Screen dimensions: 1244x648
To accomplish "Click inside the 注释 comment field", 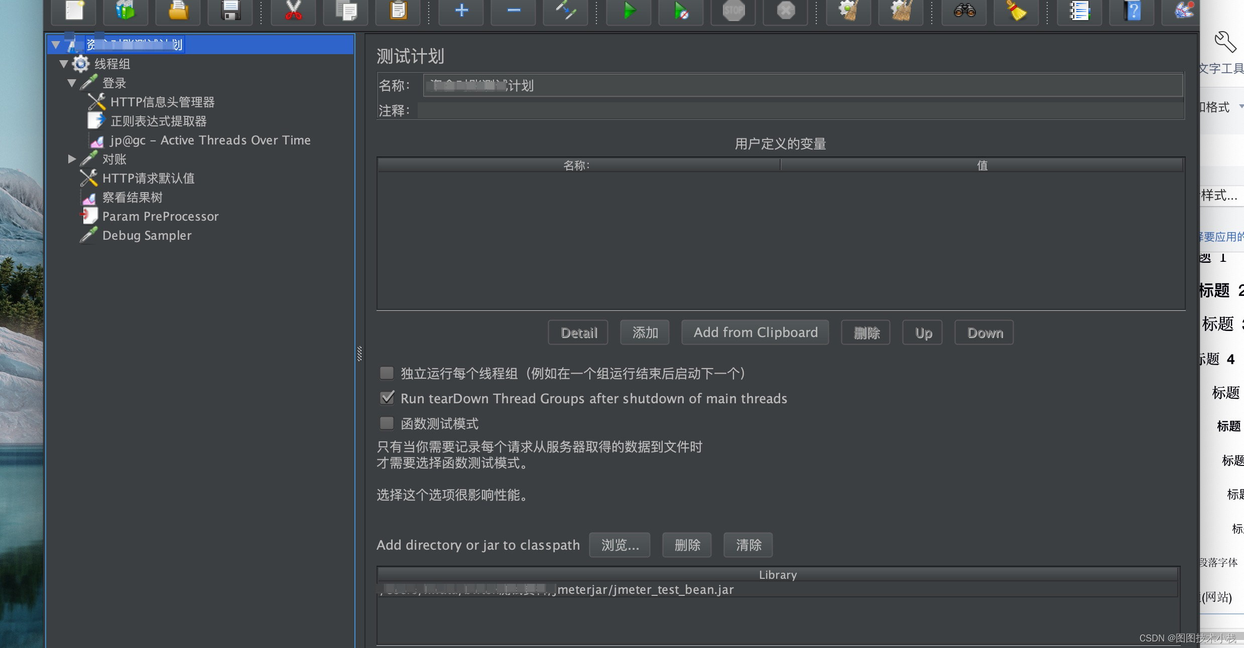I will tap(703, 110).
